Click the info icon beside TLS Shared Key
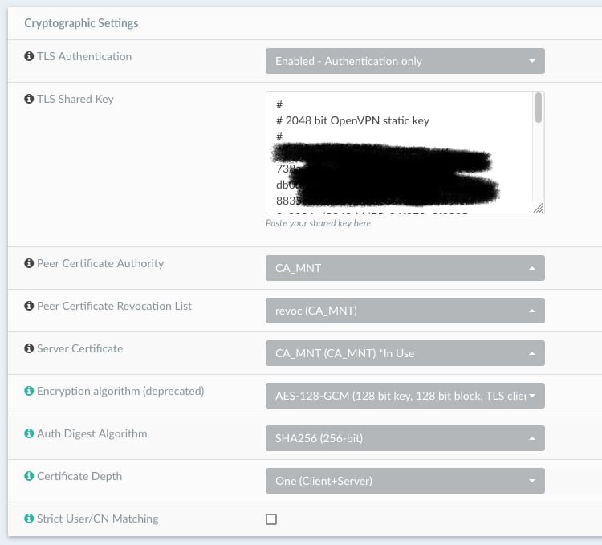 tap(30, 100)
